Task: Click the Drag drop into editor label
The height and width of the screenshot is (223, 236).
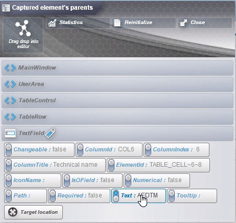Action: click(x=23, y=44)
